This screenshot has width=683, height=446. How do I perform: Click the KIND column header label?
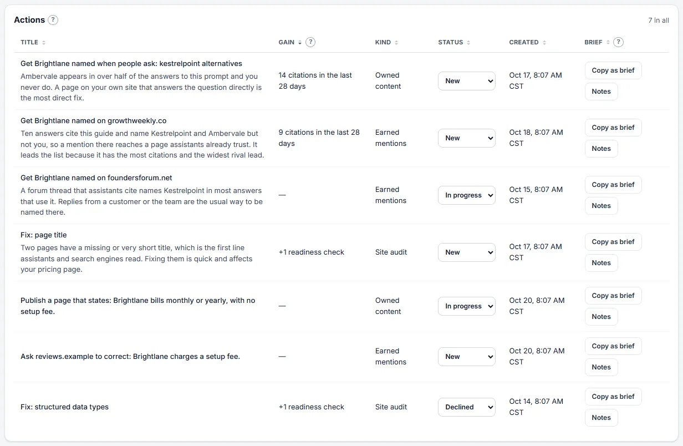(383, 43)
